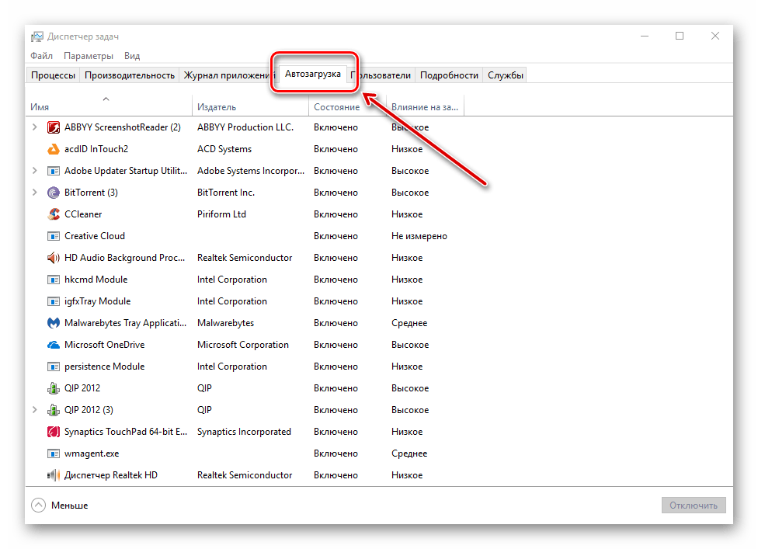Click the Adobe Updater Startup Utility icon
This screenshot has width=758, height=549.
[53, 171]
